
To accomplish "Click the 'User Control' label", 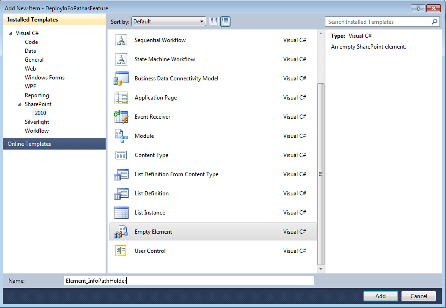I will point(150,251).
